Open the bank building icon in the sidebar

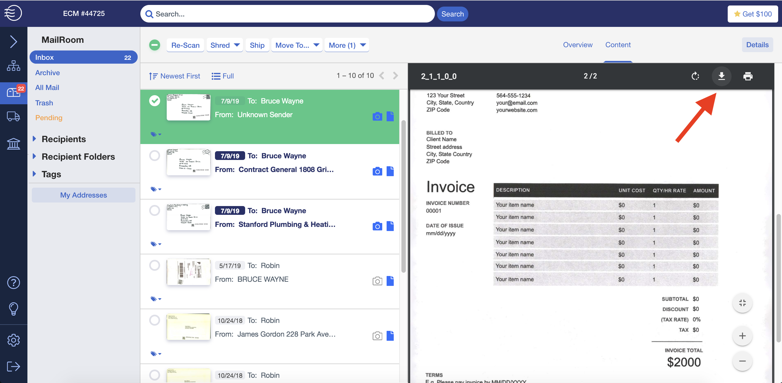point(13,143)
